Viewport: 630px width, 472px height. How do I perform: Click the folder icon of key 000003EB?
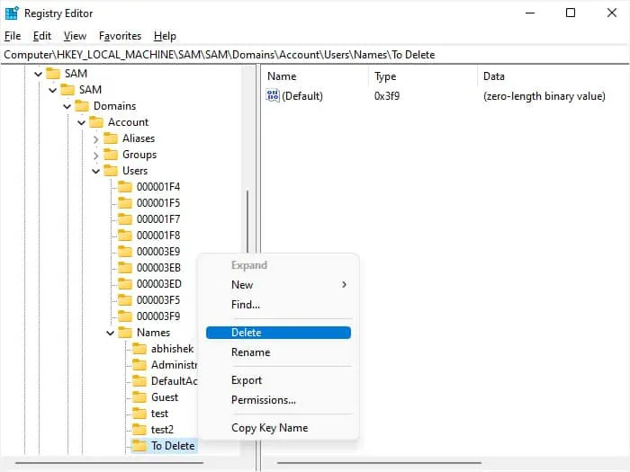coord(125,268)
